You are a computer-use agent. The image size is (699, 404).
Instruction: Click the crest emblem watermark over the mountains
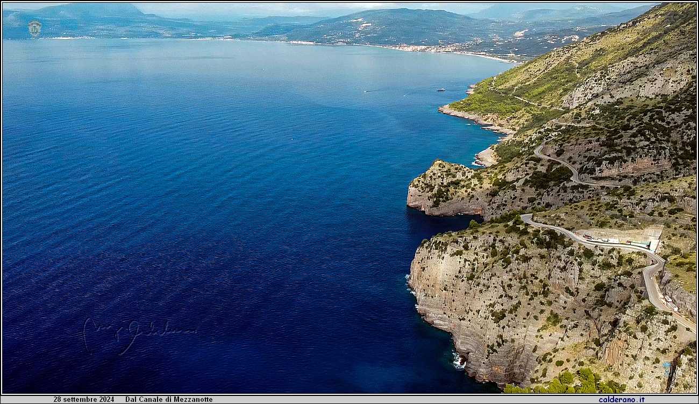(34, 29)
